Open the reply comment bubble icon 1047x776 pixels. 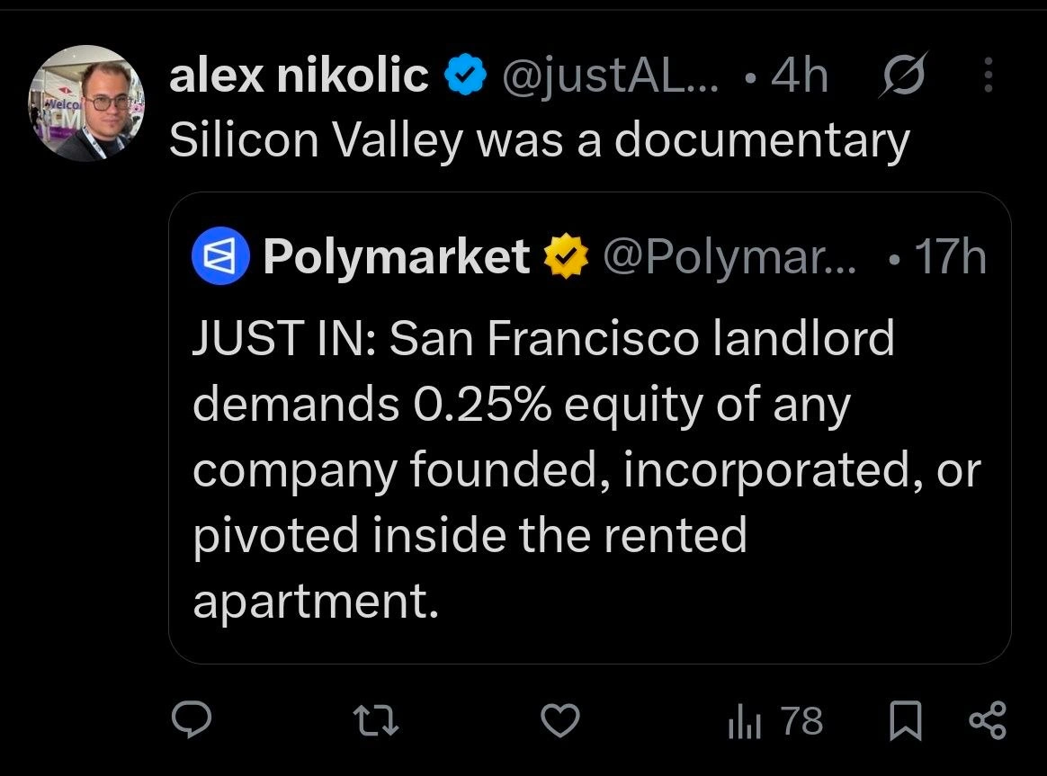(x=192, y=719)
